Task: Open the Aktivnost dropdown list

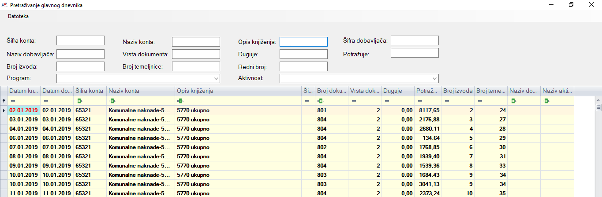Action: click(435, 78)
